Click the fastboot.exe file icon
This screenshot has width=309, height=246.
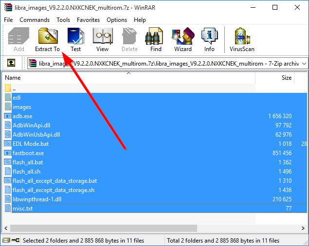8,153
